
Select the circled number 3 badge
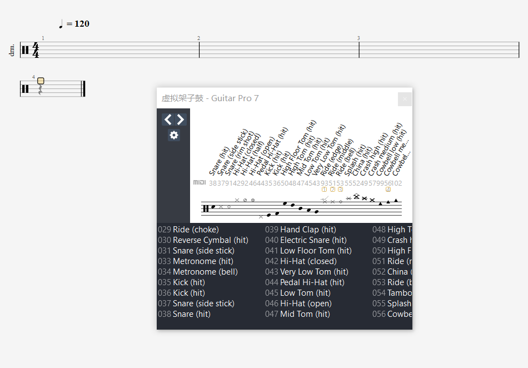coord(340,189)
